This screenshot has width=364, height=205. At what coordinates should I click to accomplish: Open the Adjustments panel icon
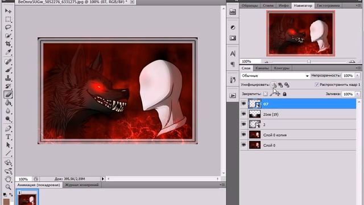pyautogui.click(x=233, y=27)
